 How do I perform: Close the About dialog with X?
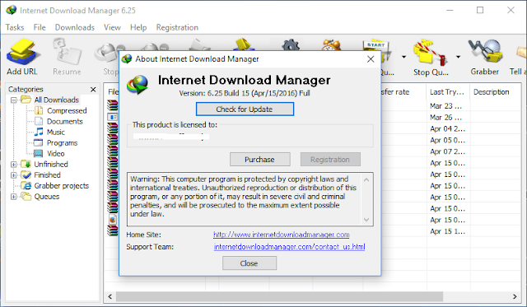pyautogui.click(x=371, y=59)
